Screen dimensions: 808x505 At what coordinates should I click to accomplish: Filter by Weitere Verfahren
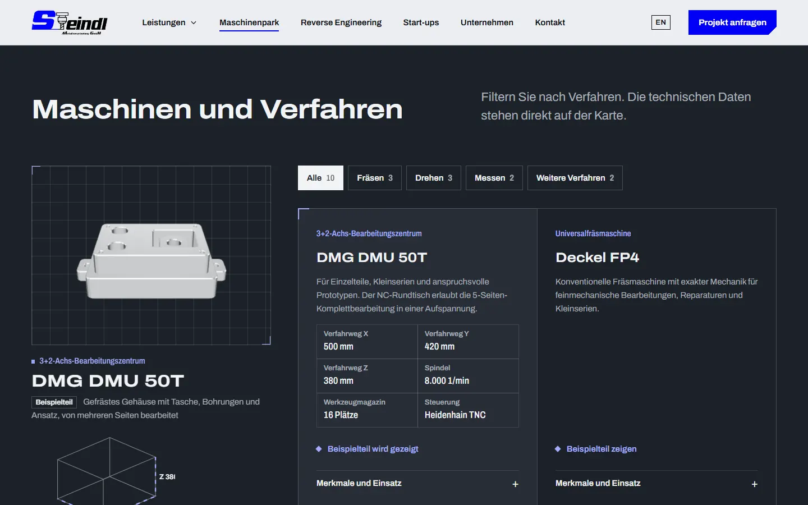575,178
